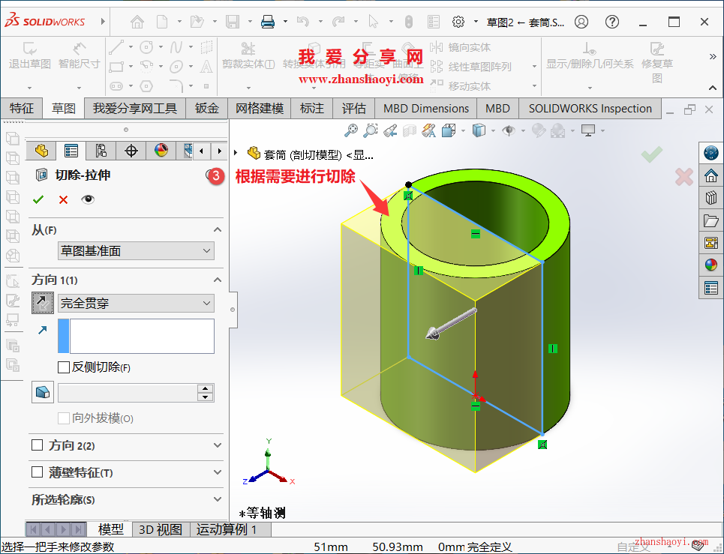Click the viewport confirmation corner green check
Screen dimensions: 724x554
click(651, 154)
